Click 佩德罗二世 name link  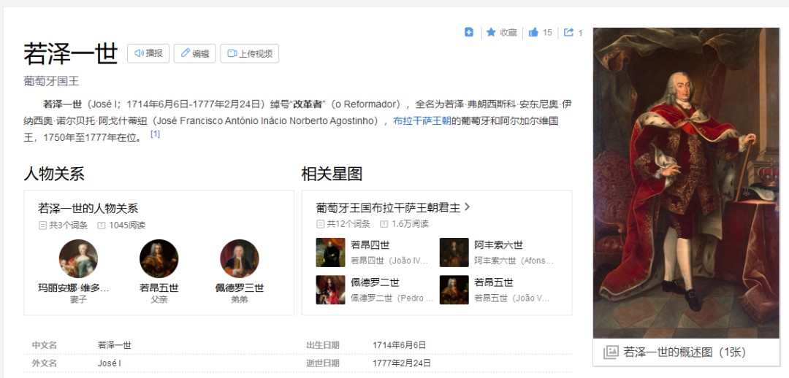click(375, 282)
